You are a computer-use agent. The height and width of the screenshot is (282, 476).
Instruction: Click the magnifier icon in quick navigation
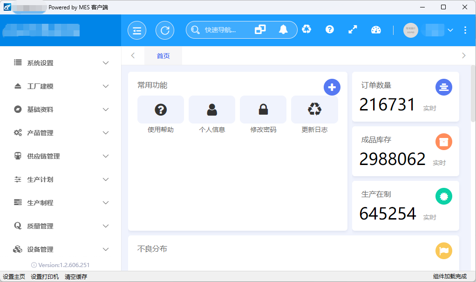coord(195,30)
